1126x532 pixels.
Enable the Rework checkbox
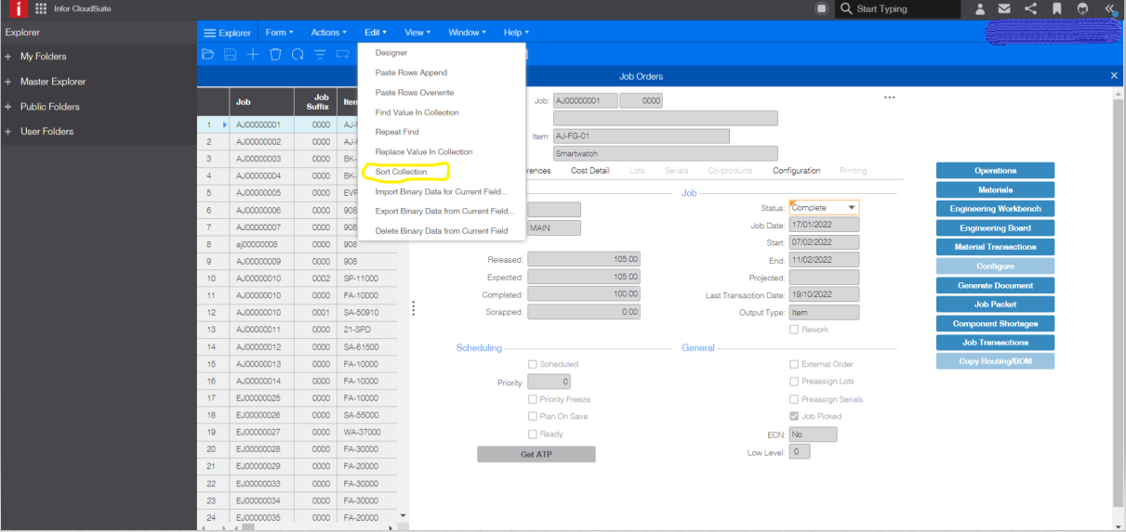(x=794, y=330)
